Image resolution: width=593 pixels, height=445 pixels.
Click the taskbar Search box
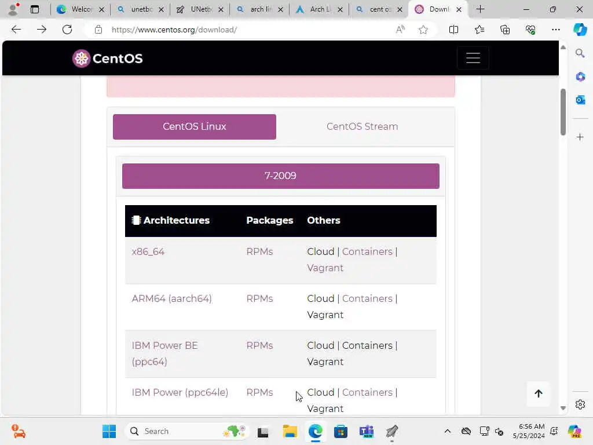[187, 431]
